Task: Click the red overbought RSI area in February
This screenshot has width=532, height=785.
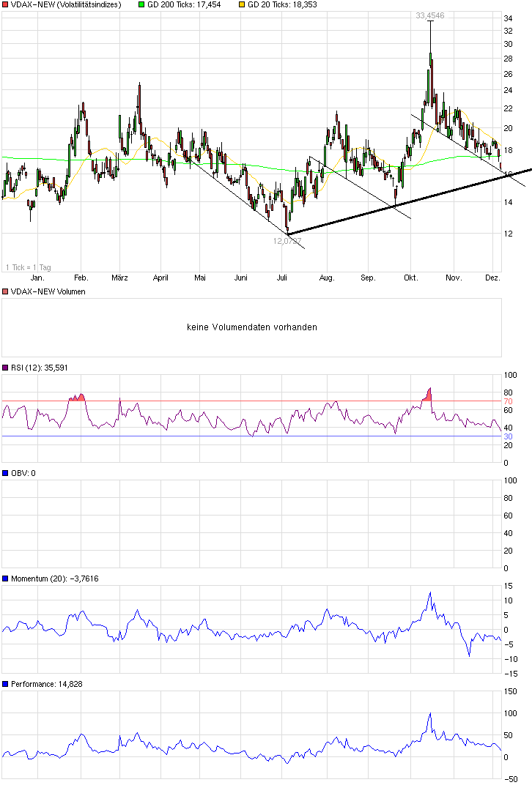Action: pos(77,398)
